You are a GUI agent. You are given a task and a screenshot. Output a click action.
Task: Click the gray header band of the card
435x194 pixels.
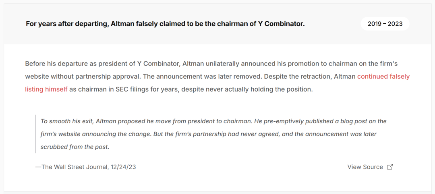[217, 24]
